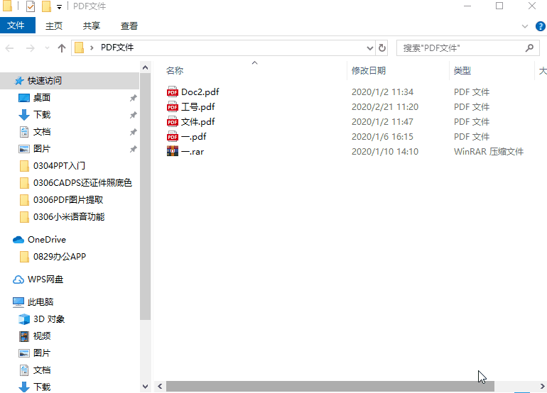Click the Doc2.pdf PDF icon

click(x=173, y=92)
